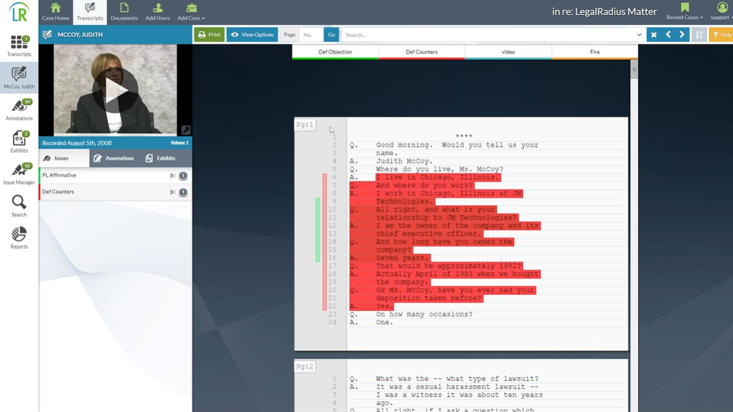Open the Add Case dropdown
Viewport: 733px width, 412px height.
(x=191, y=12)
